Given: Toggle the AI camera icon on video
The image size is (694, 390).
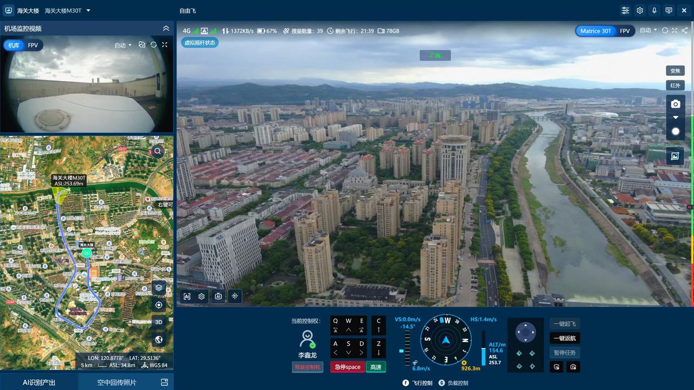Looking at the screenshot, I should (219, 296).
